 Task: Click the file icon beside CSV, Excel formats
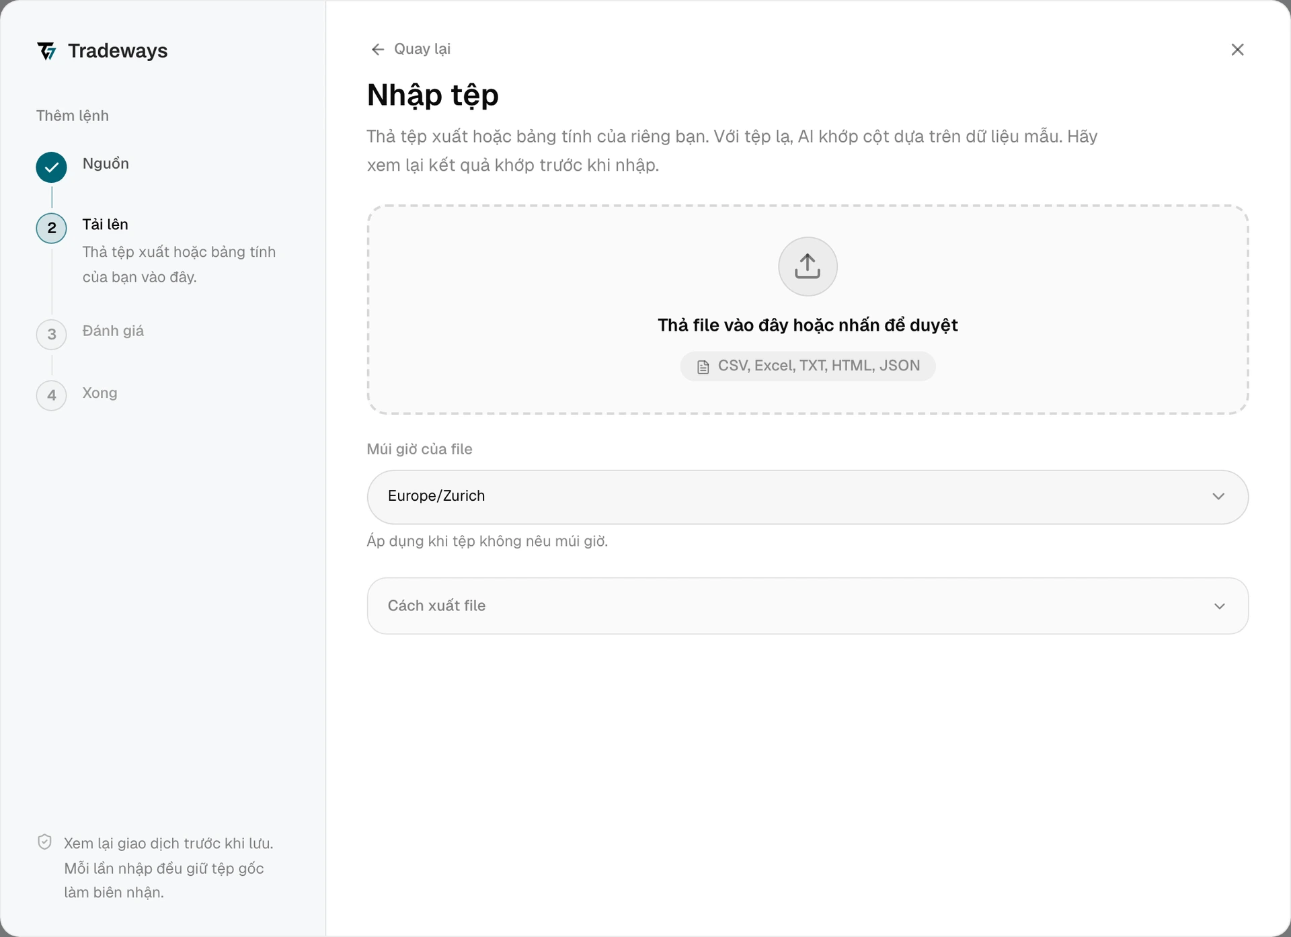point(703,367)
